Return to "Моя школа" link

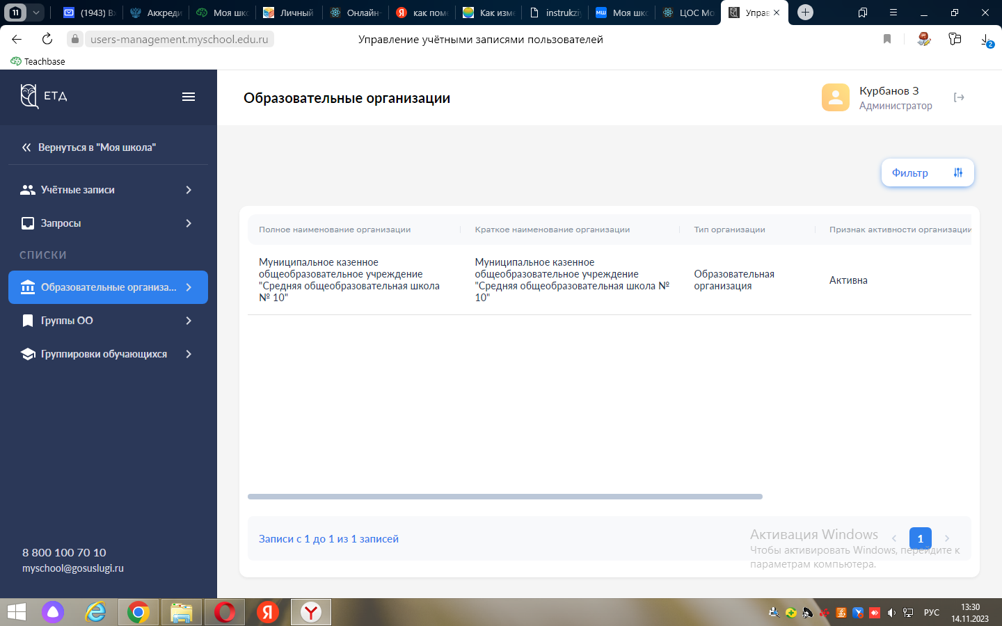97,147
